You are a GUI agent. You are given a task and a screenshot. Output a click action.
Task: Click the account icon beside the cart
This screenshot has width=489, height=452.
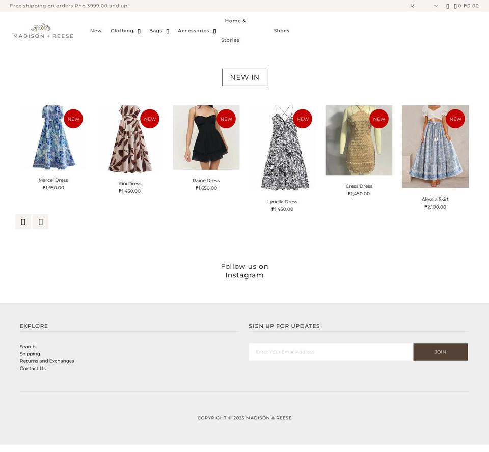(x=448, y=6)
